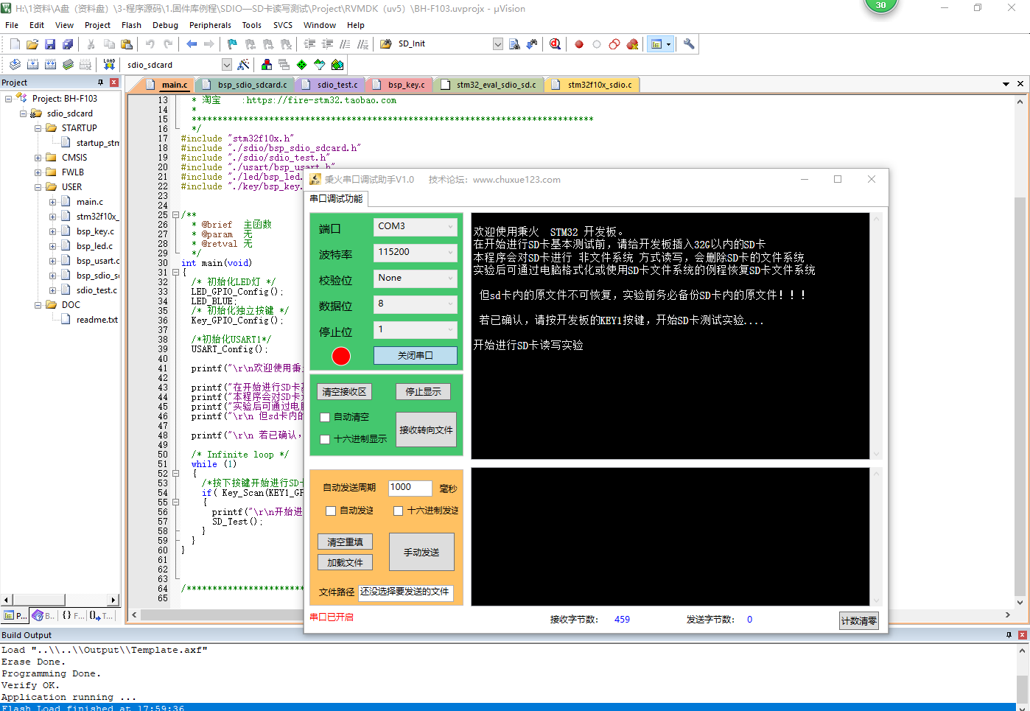Image resolution: width=1030 pixels, height=711 pixels.
Task: Check 自动发送 in the send panel
Action: [331, 511]
